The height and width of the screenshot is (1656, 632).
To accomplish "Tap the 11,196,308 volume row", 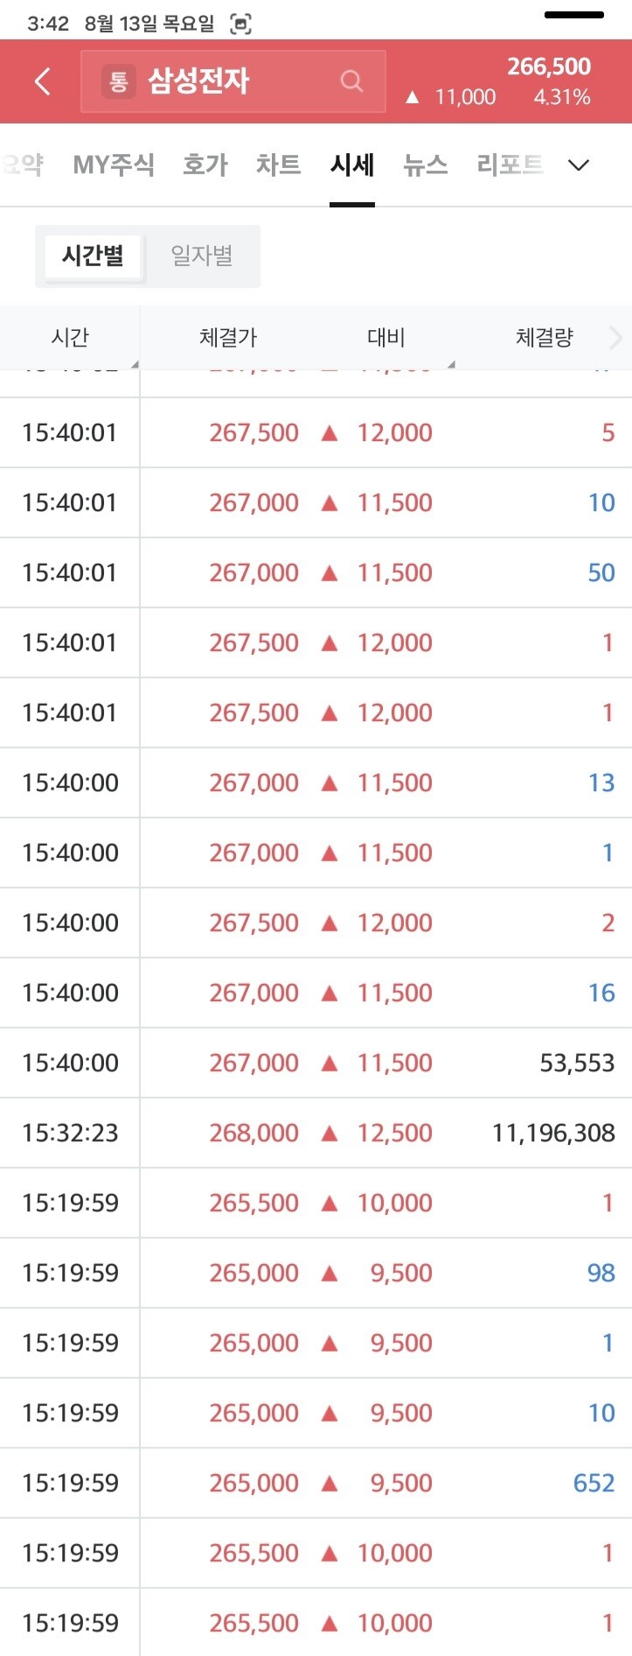I will tap(316, 1133).
